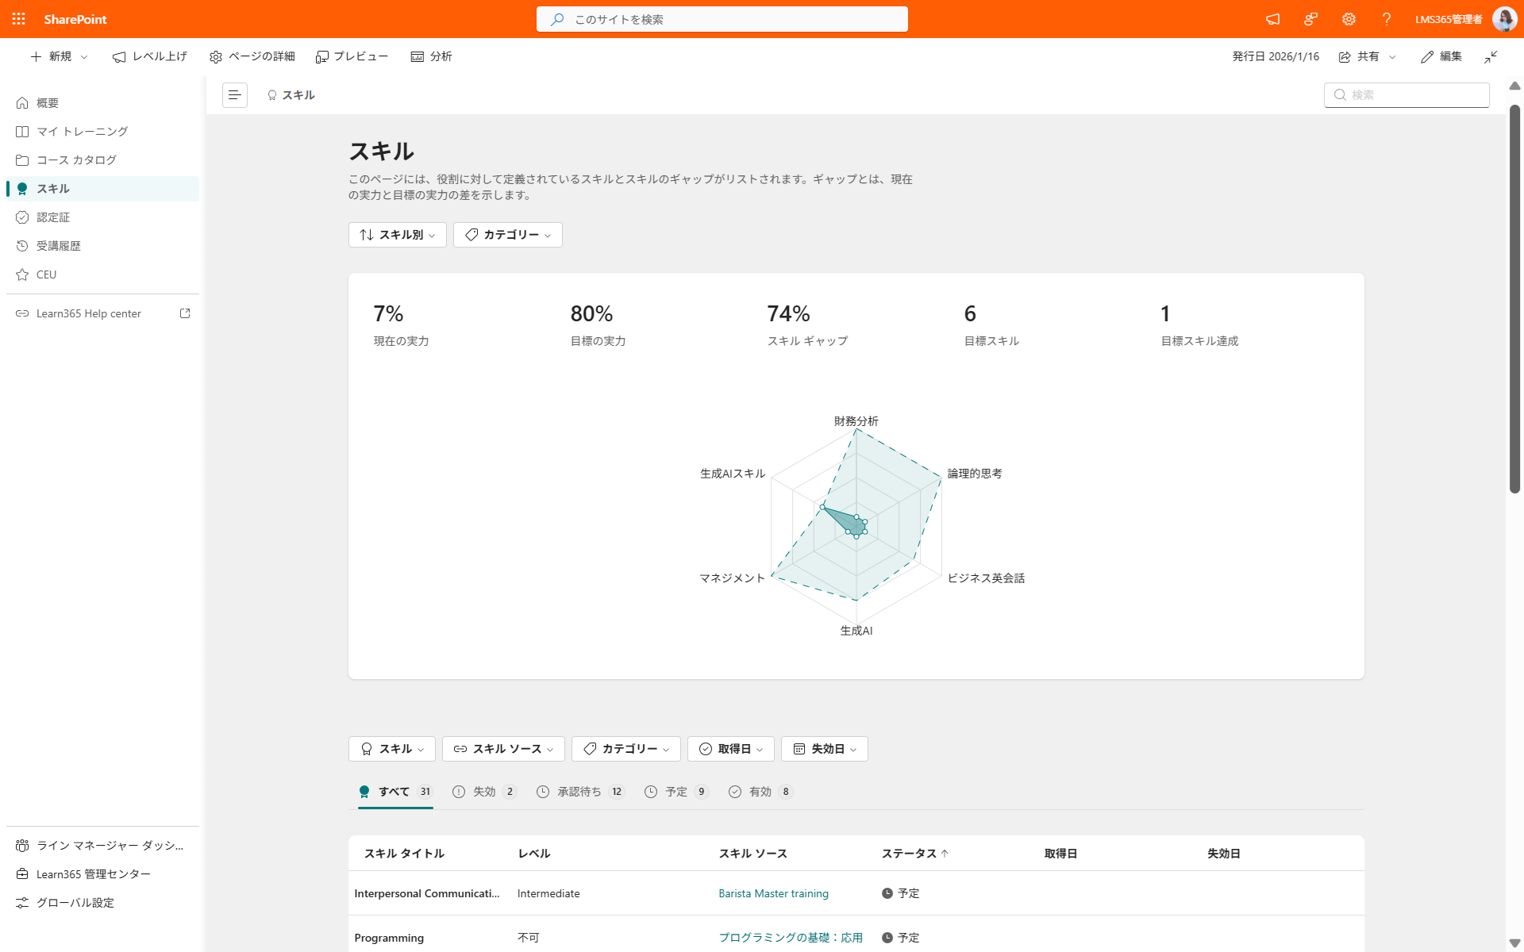Select the すべて 31 tab
This screenshot has height=952, width=1524.
click(x=395, y=792)
